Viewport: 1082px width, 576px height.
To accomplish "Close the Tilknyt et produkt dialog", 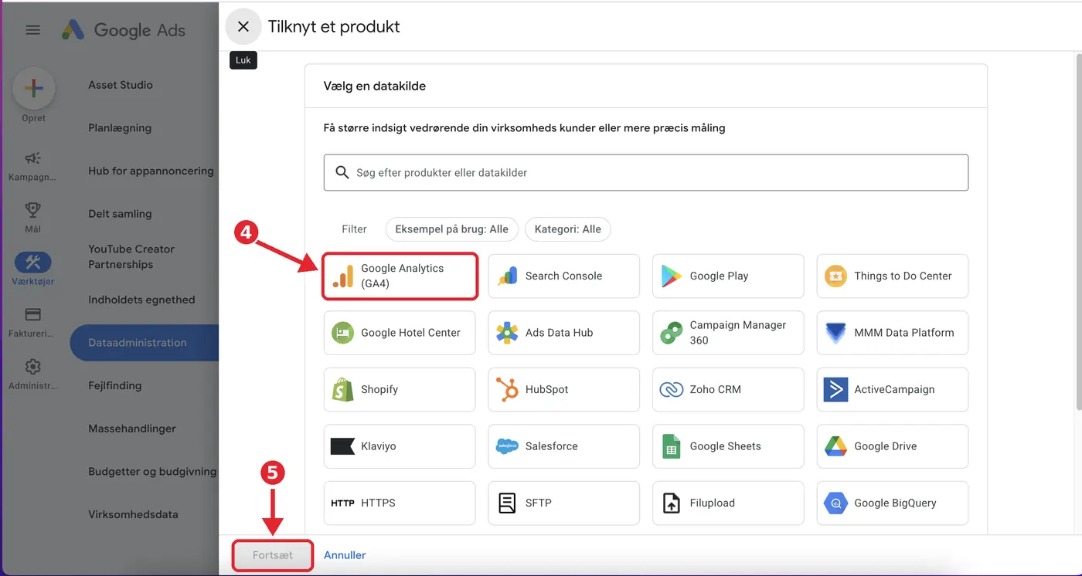I will click(x=243, y=26).
